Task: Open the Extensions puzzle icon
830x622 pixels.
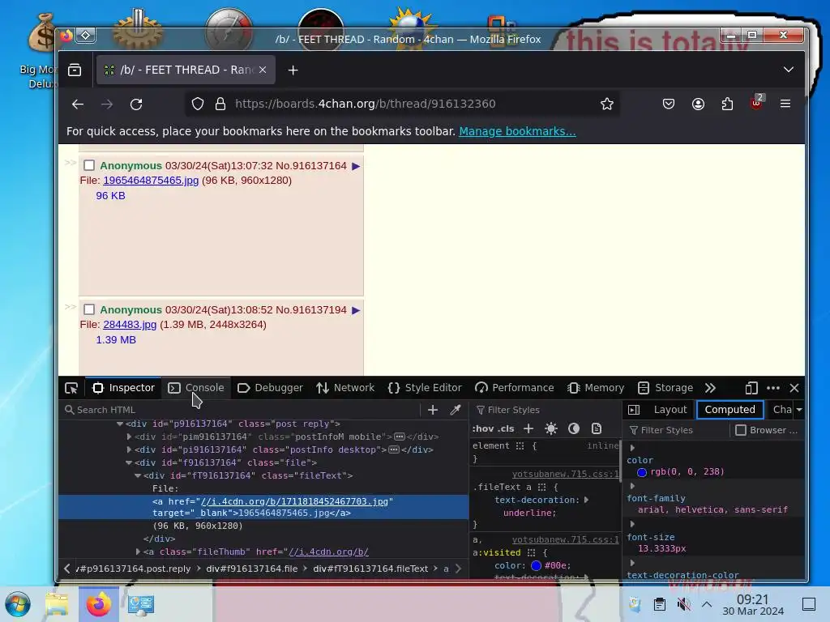Action: click(727, 104)
